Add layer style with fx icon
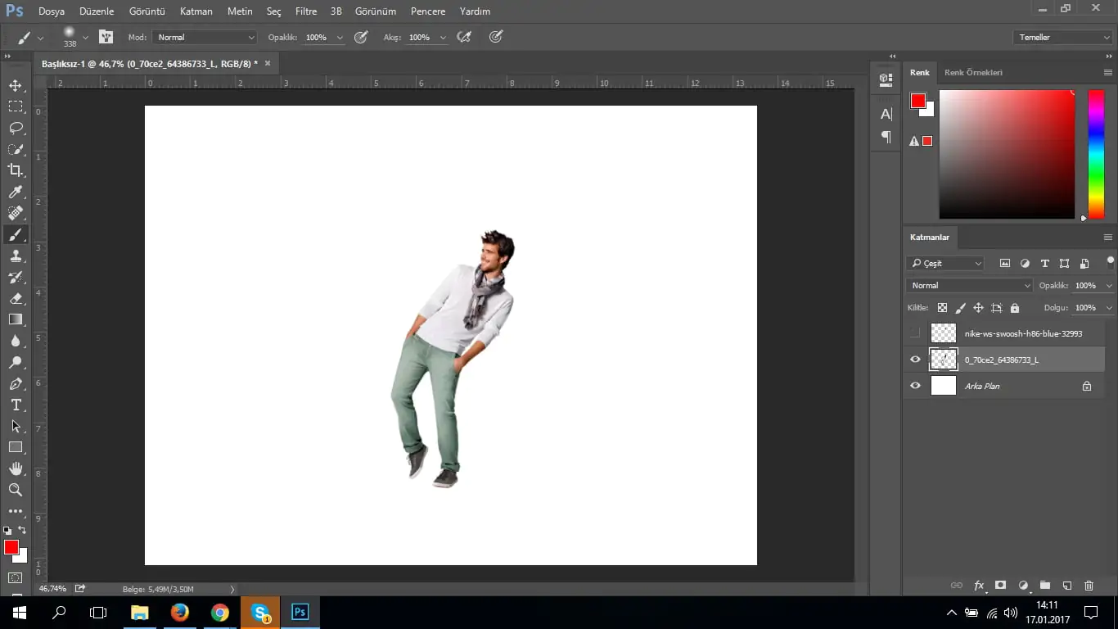Image resolution: width=1118 pixels, height=629 pixels. coord(979,586)
